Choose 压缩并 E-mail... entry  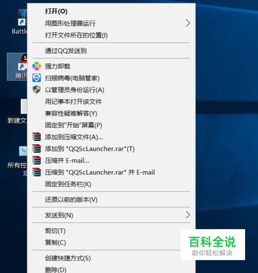(111, 160)
